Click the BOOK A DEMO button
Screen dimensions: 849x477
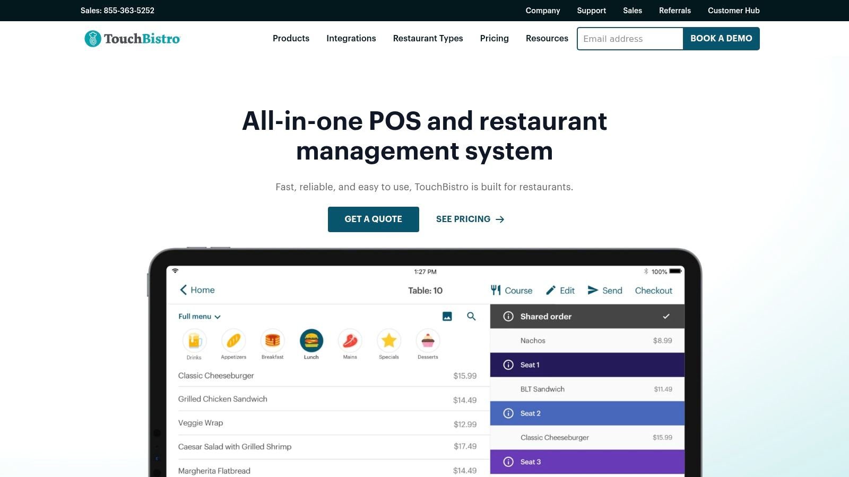point(721,39)
